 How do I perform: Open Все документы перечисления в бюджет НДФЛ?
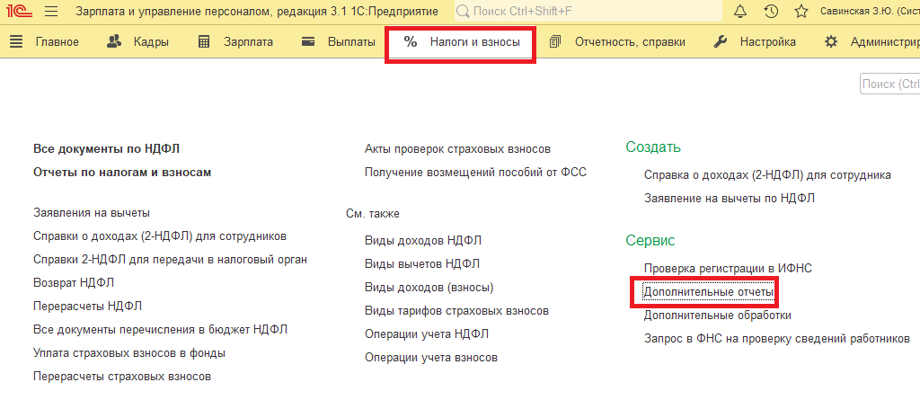click(160, 329)
